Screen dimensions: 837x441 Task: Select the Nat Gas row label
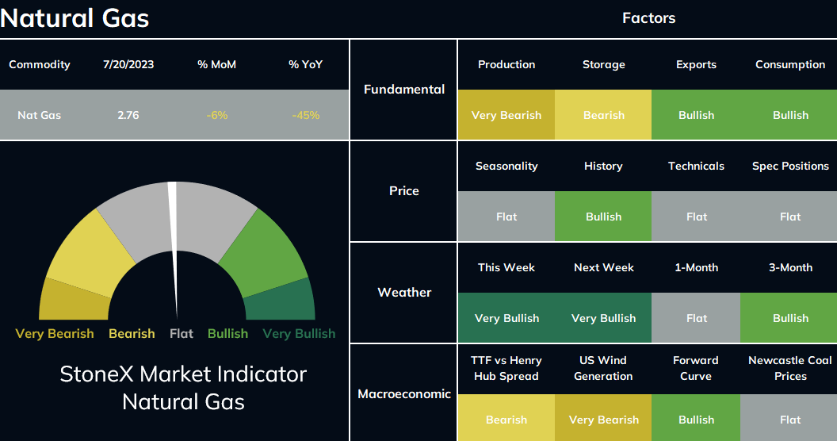(39, 115)
